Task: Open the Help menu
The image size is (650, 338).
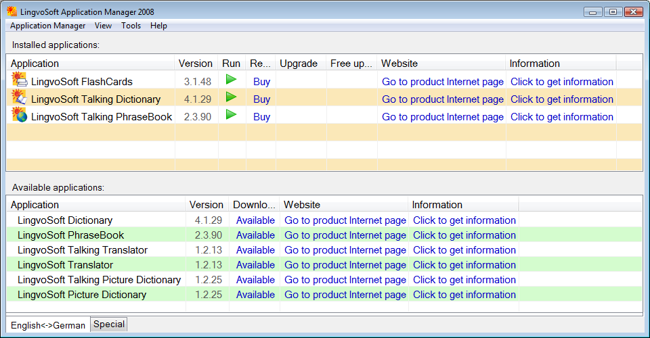Action: (158, 26)
